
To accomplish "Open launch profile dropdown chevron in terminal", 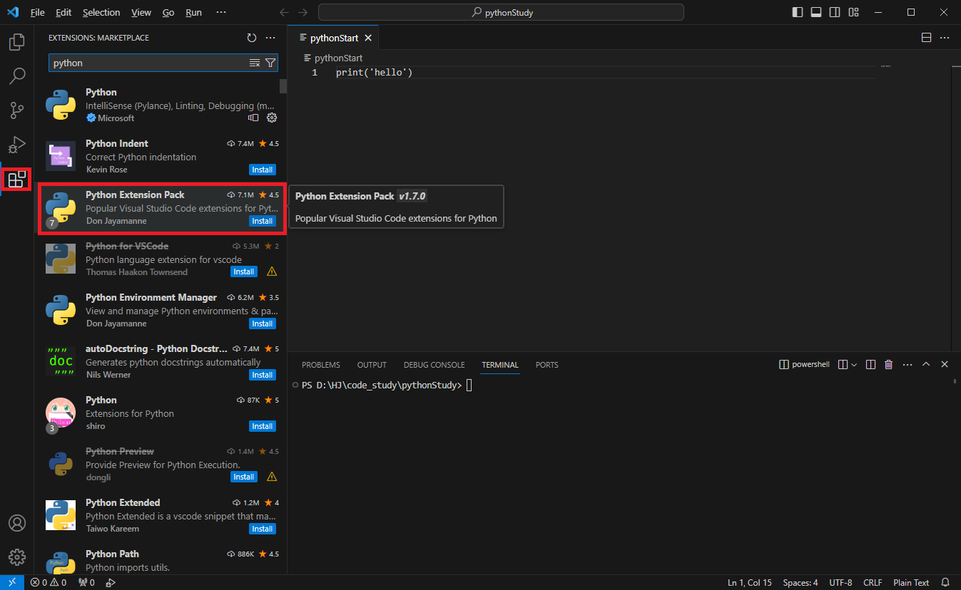I will pyautogui.click(x=854, y=365).
